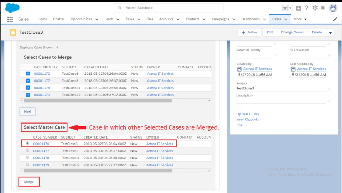Screen dimensions: 342x193
Task: Open more record actions dropdown beside Delete
Action: 330,33
